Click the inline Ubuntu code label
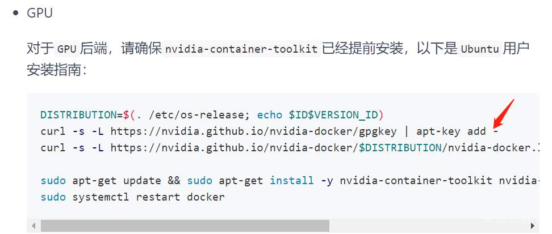 [480, 49]
